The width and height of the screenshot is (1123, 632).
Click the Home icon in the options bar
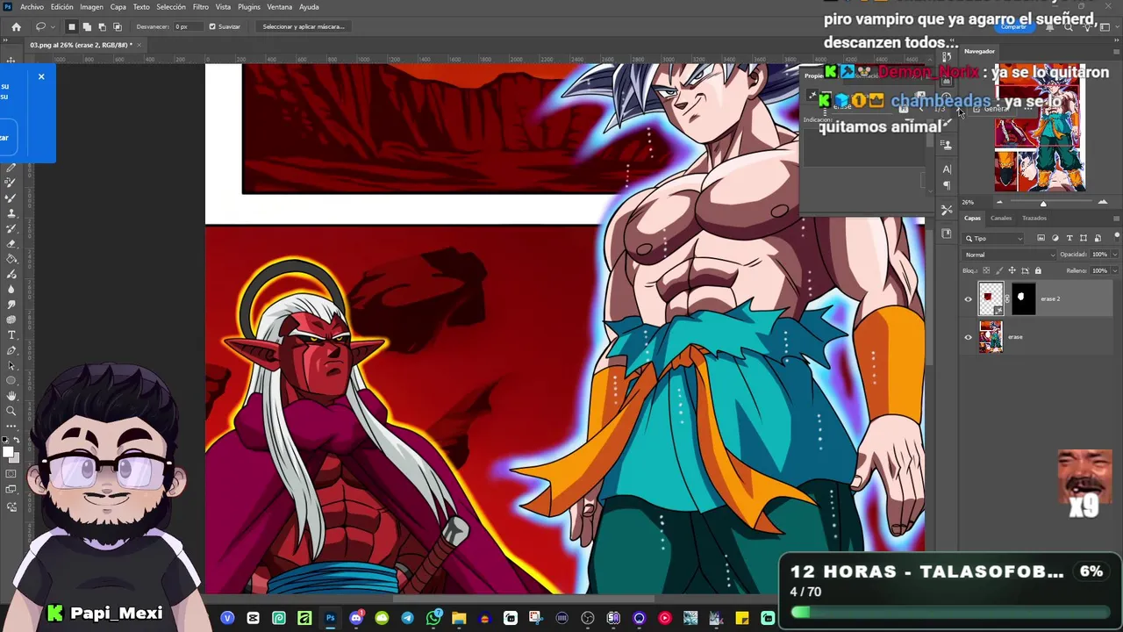(16, 26)
